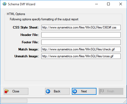Go back using the Back button
The image size is (127, 104).
57,91
